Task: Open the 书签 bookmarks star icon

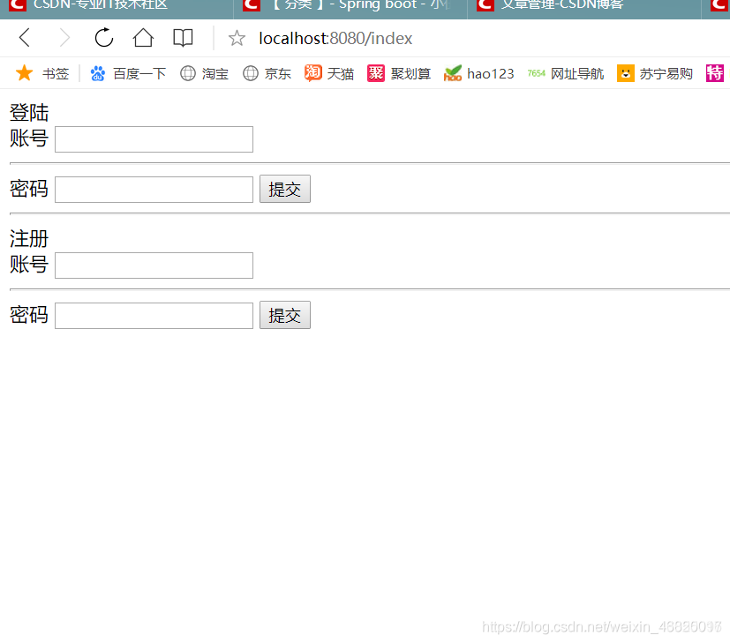Action: click(24, 73)
